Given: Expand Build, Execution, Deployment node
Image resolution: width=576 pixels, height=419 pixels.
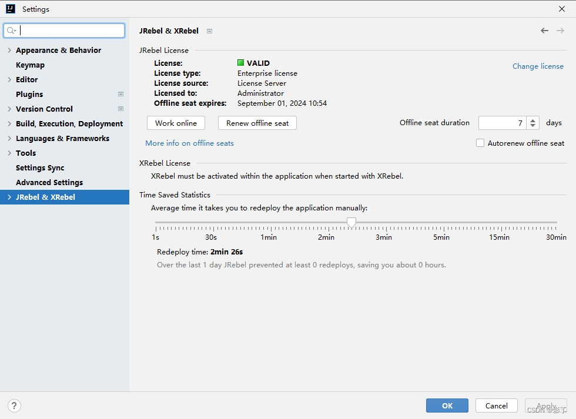Looking at the screenshot, I should pos(9,124).
